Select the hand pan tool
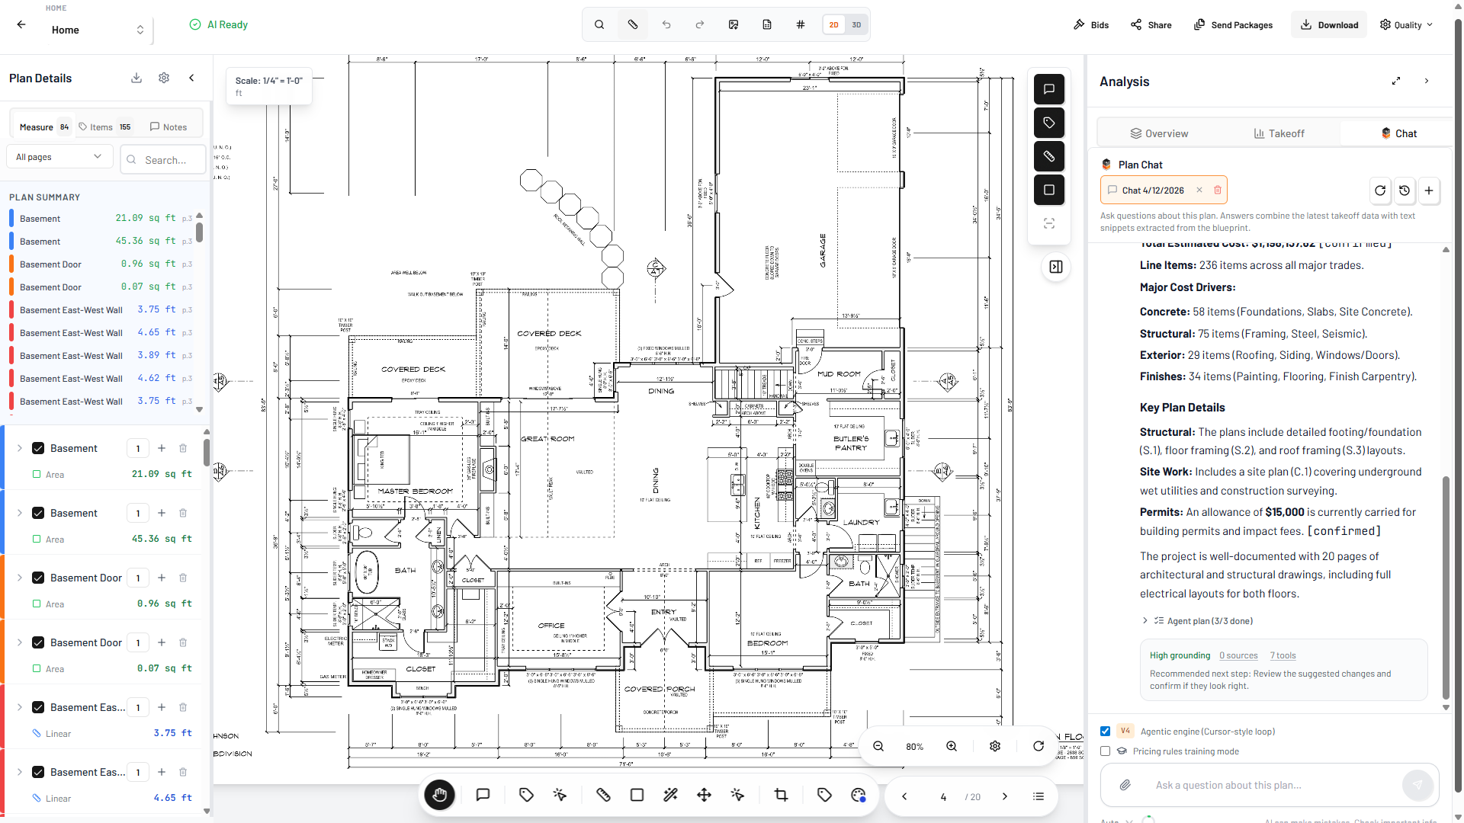This screenshot has width=1464, height=823. pos(439,795)
